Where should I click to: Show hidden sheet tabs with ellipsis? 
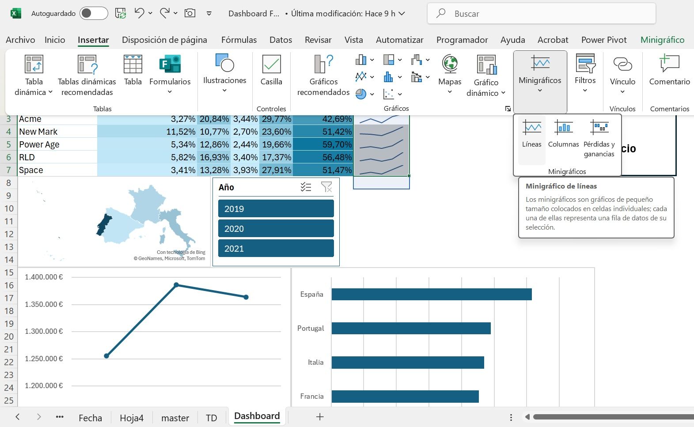(x=60, y=416)
